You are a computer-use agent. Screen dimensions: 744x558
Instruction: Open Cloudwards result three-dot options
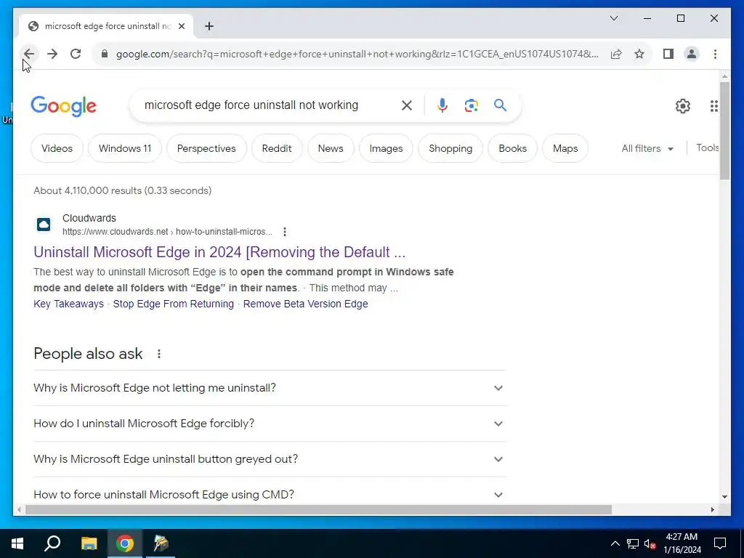pyautogui.click(x=284, y=232)
